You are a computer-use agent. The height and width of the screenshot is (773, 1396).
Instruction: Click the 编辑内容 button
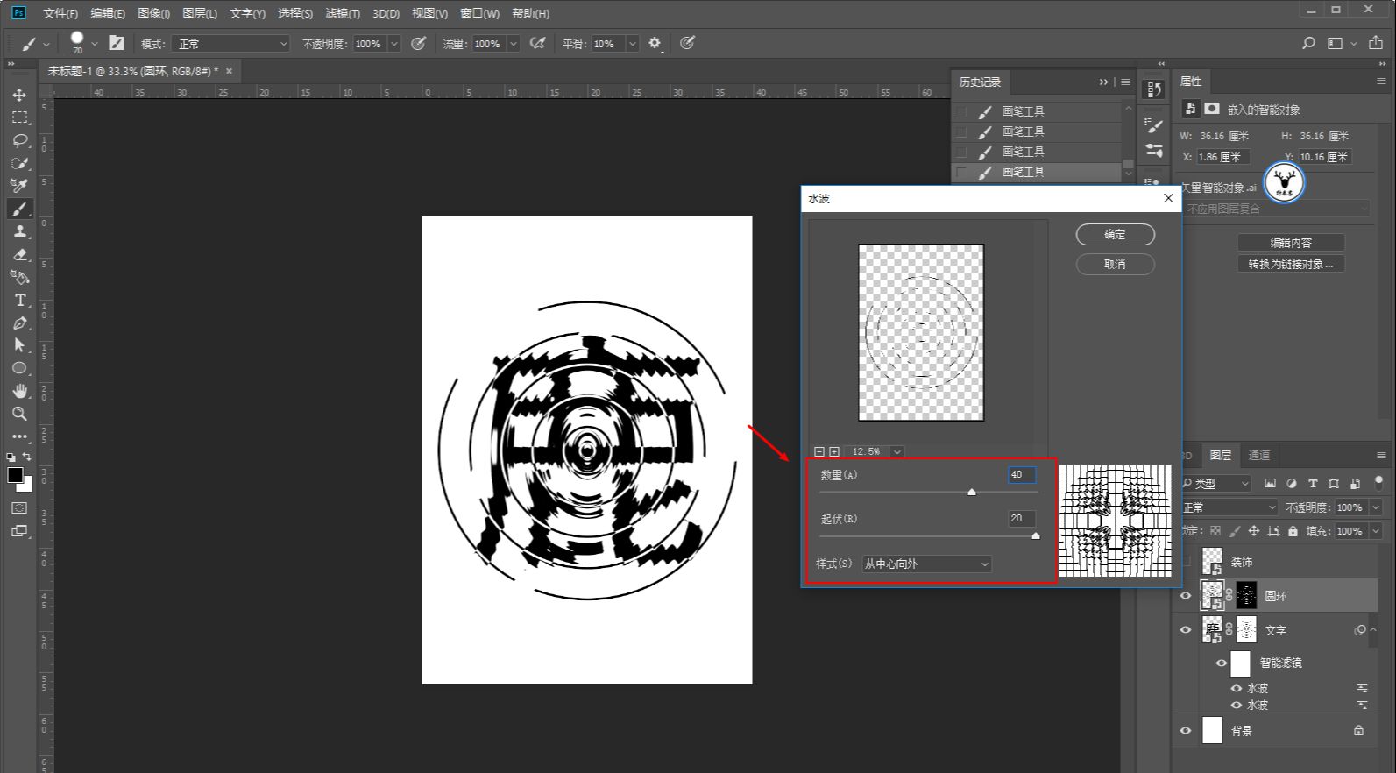coord(1291,243)
